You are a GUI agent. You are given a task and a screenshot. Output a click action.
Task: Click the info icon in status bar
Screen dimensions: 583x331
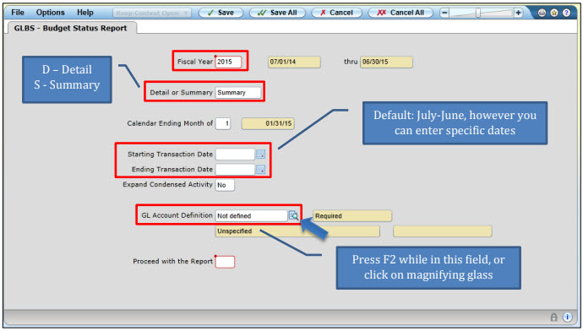568,317
